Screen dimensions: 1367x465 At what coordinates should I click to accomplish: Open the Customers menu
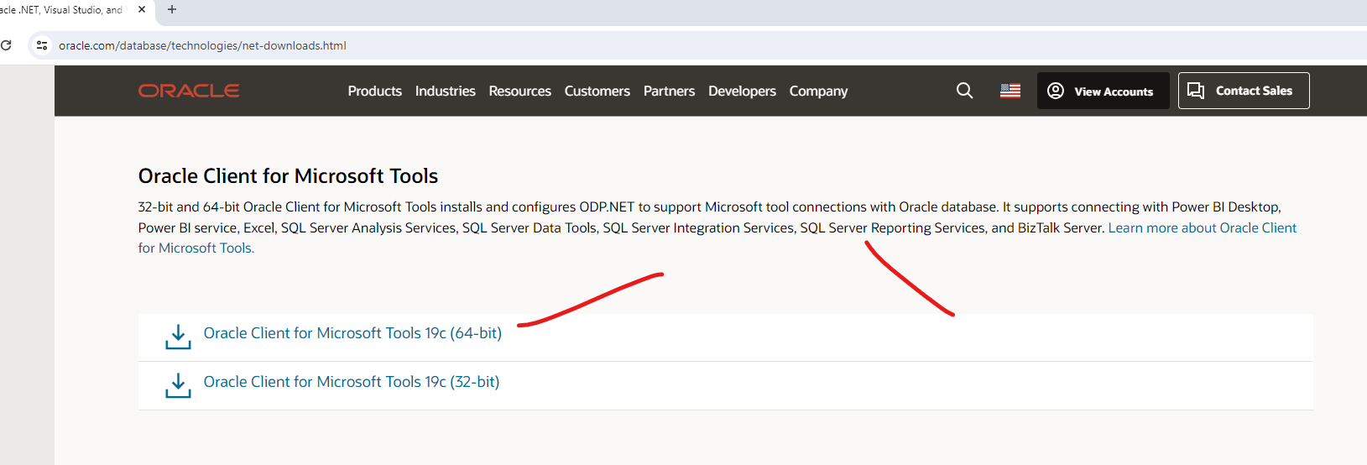(597, 91)
